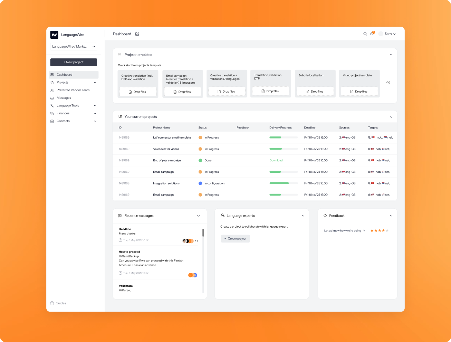Open the inbox with 3 notifications

[x=372, y=34]
